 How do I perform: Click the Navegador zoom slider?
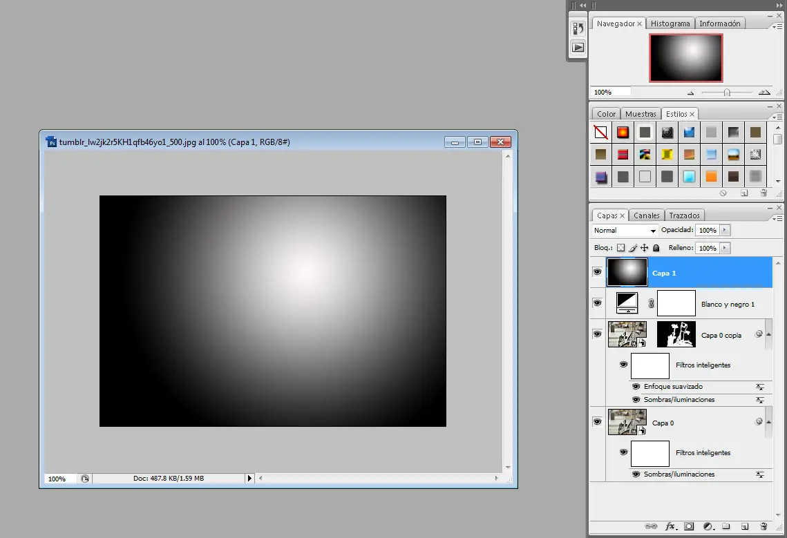point(727,93)
